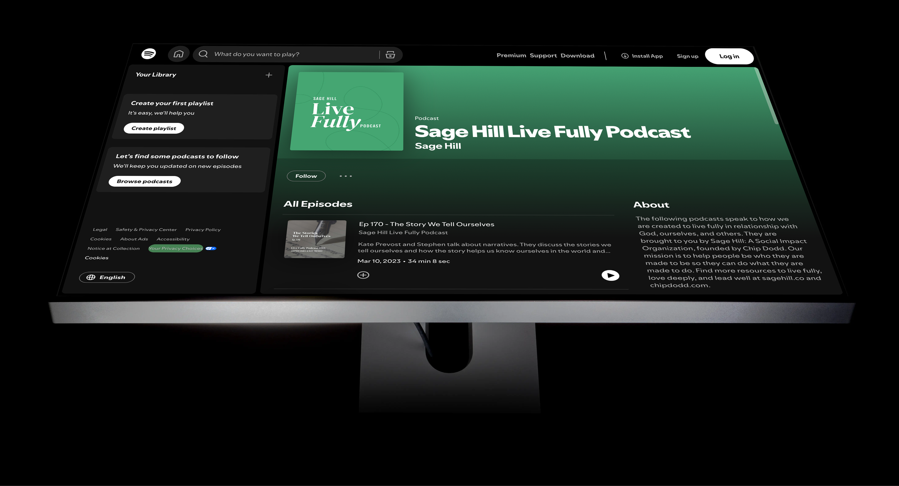Play episode 170
This screenshot has width=899, height=486.
pos(610,275)
